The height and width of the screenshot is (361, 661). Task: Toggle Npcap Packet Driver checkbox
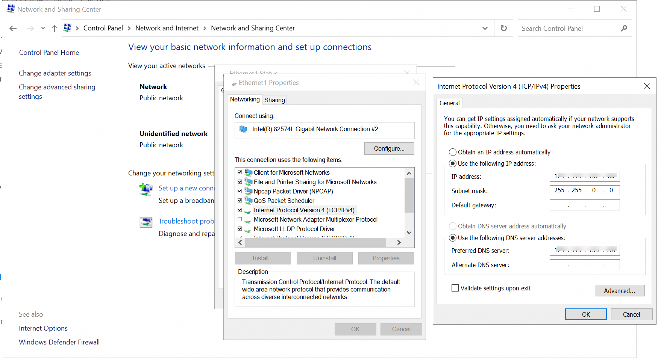(x=240, y=191)
